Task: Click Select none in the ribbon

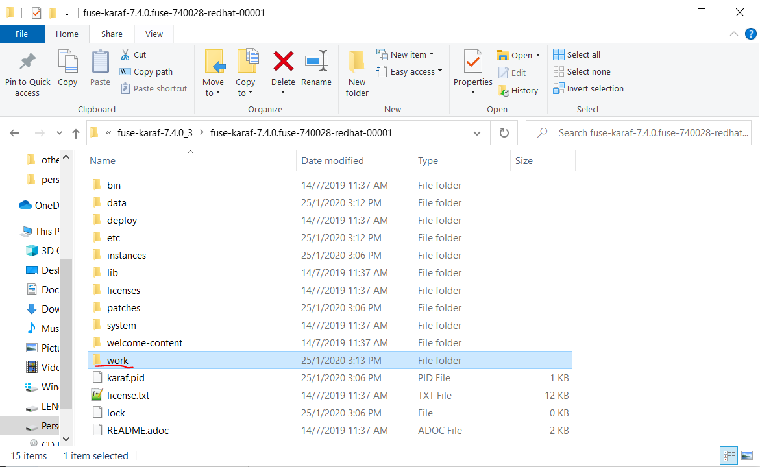Action: coord(582,72)
